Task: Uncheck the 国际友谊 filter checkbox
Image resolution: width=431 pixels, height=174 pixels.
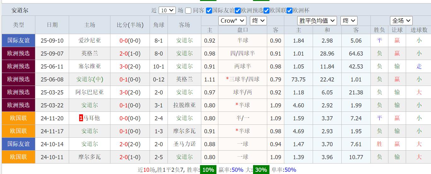Action: point(209,11)
